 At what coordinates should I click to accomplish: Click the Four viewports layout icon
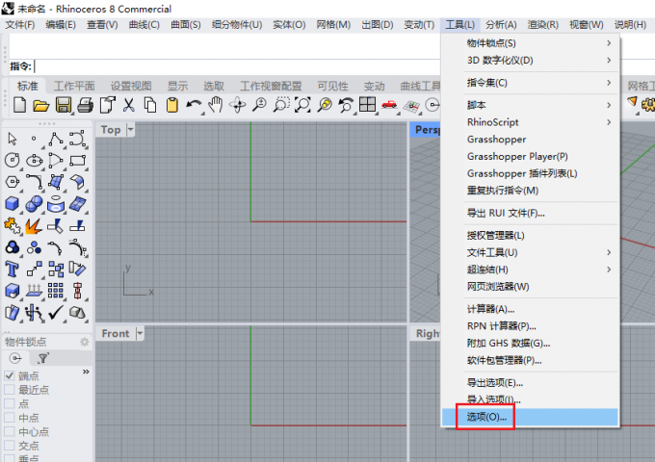coord(368,104)
